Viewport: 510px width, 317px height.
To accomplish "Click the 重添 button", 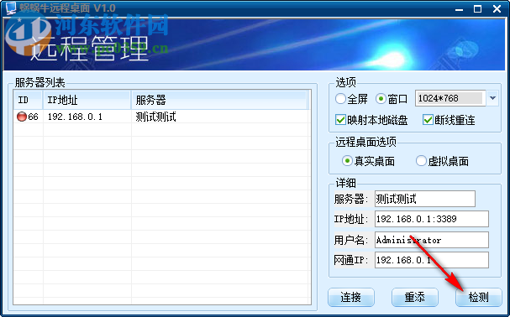I will (415, 297).
